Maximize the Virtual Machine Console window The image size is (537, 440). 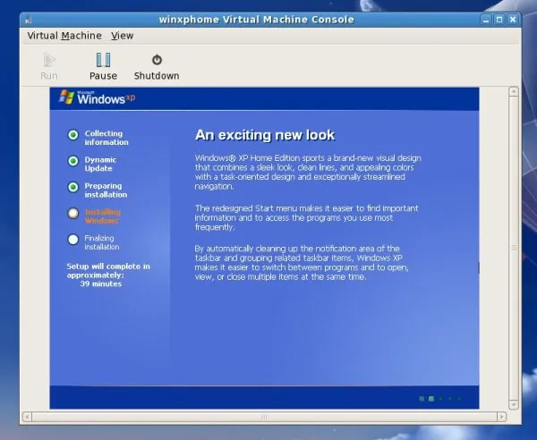point(499,20)
